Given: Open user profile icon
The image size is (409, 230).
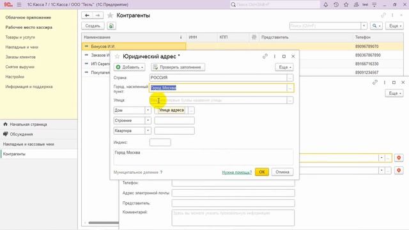Looking at the screenshot, I should [356, 4].
